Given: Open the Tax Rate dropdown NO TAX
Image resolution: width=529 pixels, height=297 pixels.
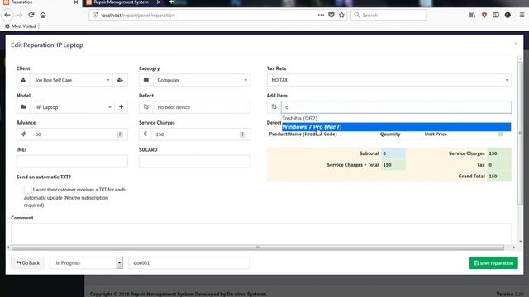Looking at the screenshot, I should click(x=389, y=80).
